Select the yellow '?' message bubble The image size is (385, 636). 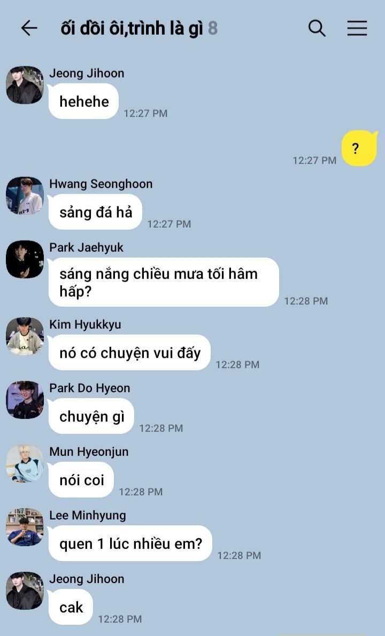[359, 148]
